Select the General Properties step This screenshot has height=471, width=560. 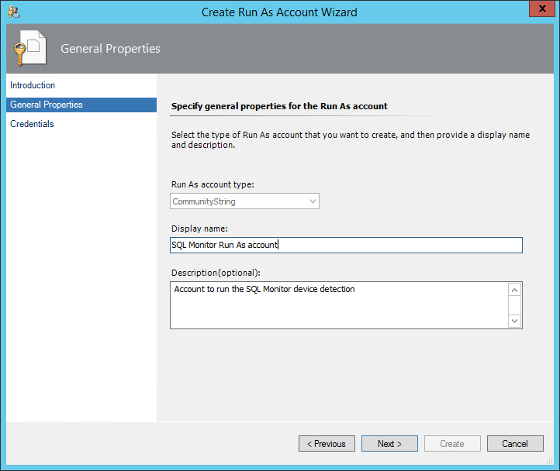[81, 105]
